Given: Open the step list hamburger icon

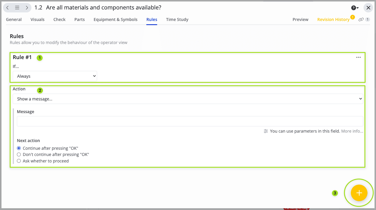Looking at the screenshot, I should (x=17, y=8).
